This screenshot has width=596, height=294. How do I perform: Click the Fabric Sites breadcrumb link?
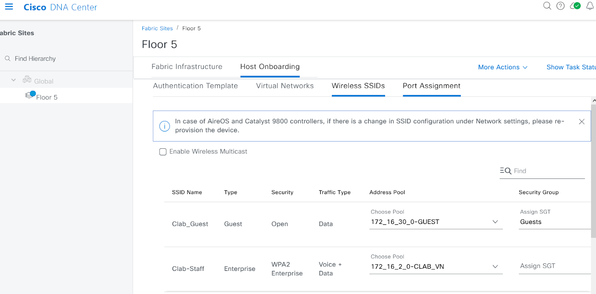[x=157, y=28]
